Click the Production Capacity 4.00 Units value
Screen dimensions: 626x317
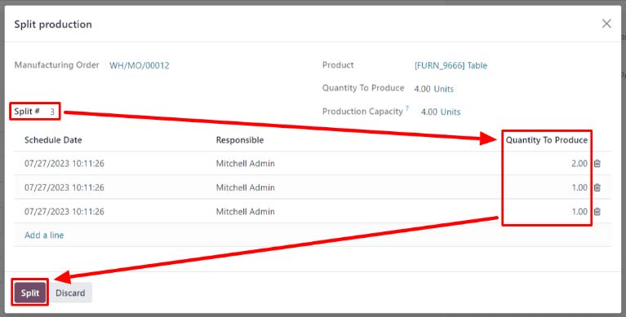click(441, 112)
